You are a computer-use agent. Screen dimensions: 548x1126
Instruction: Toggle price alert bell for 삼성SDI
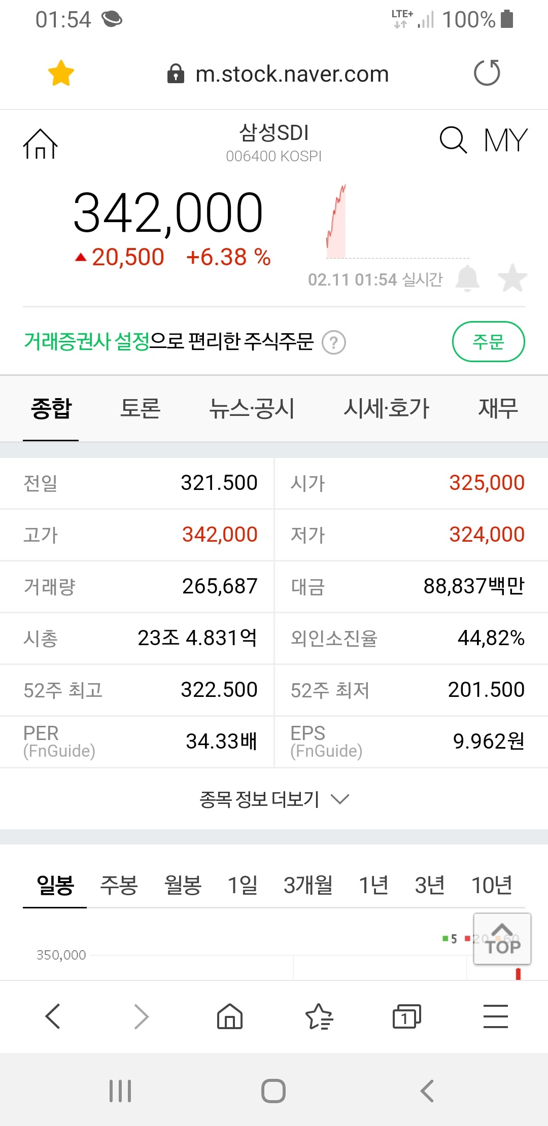point(467,278)
